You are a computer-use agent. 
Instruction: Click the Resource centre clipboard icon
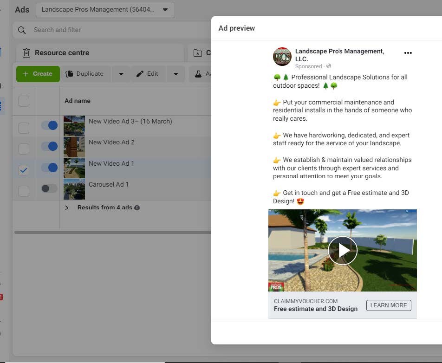coord(26,53)
